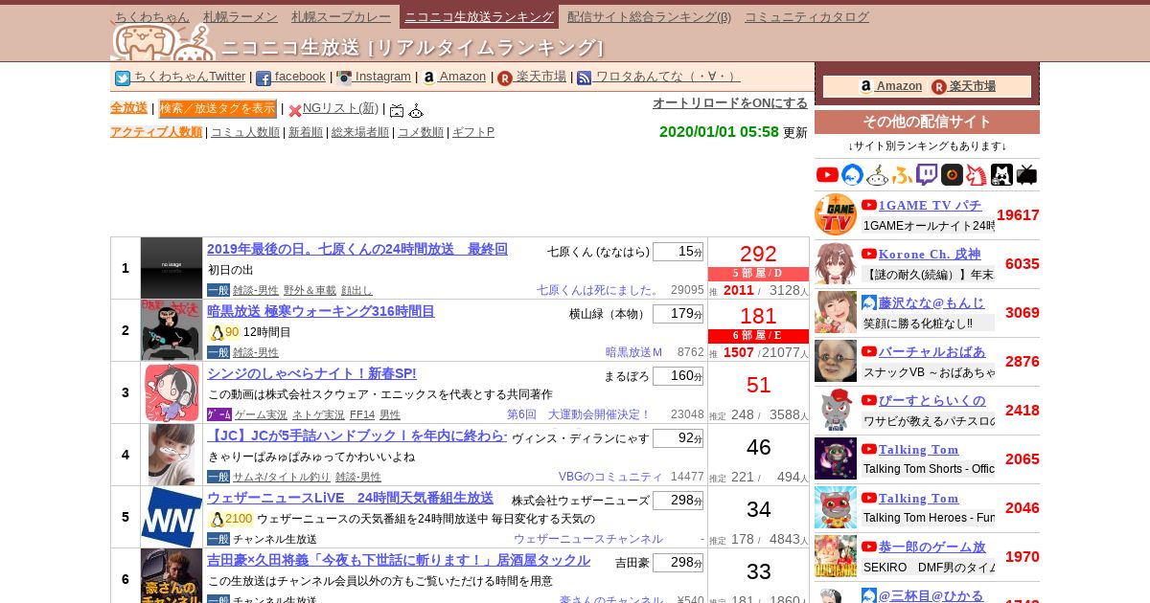Sort by 新着順
This screenshot has width=1150, height=603.
tap(306, 132)
